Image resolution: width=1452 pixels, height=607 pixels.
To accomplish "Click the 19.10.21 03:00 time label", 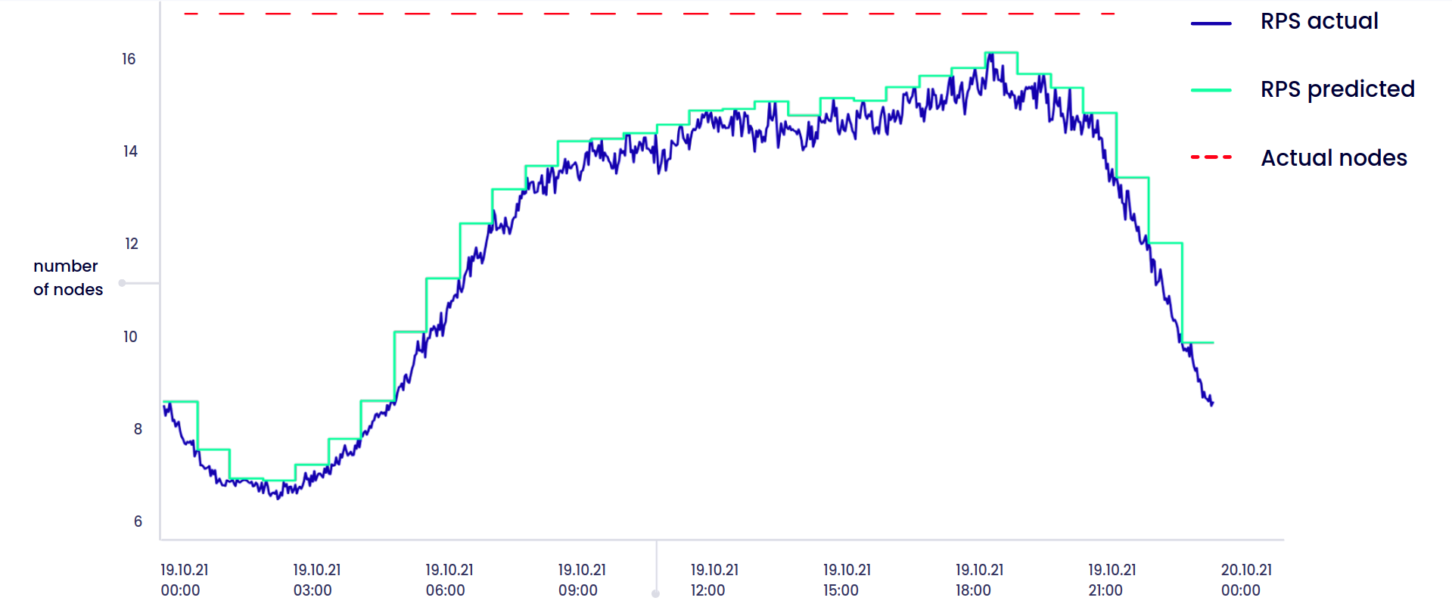I will pos(316,581).
